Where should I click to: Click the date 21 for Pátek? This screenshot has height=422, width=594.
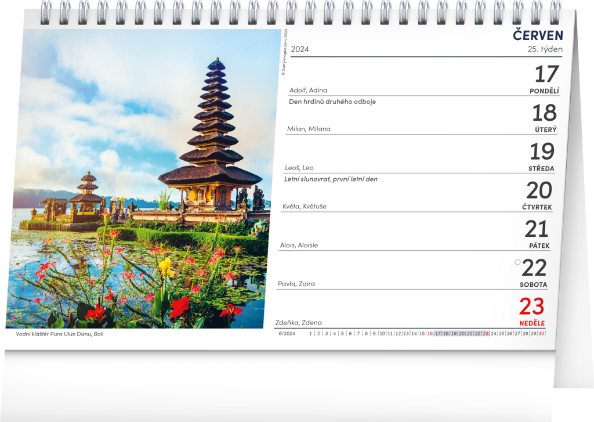pyautogui.click(x=537, y=229)
